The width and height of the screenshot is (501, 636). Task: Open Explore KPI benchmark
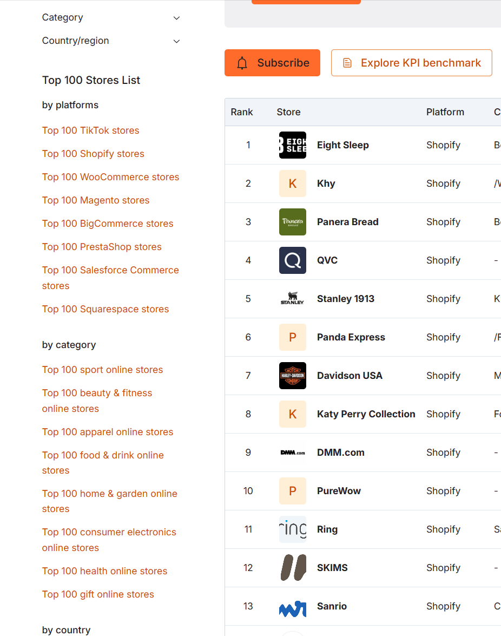[412, 63]
